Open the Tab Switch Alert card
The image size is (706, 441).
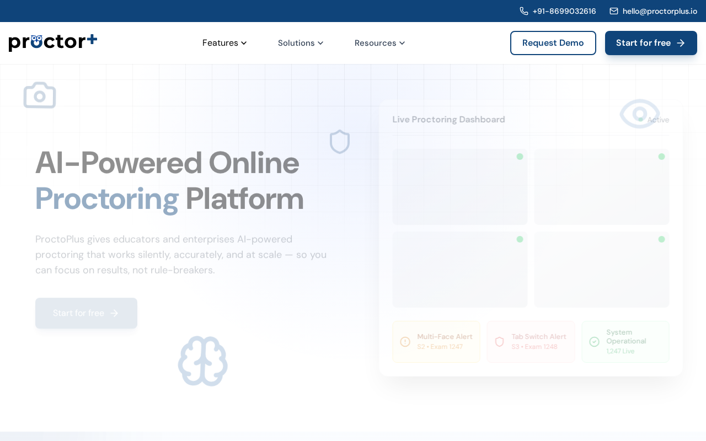(x=531, y=342)
